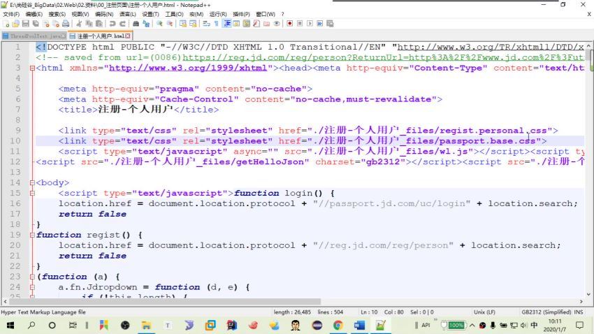Open Find with the binoculars icon
The height and width of the screenshot is (334, 594).
pos(136,24)
